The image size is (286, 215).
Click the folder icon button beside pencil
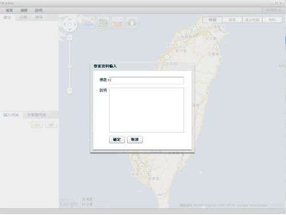pyautogui.click(x=37, y=125)
